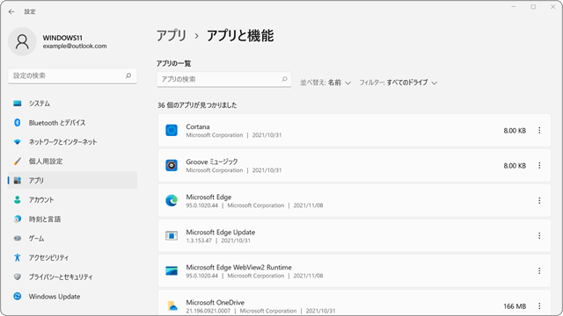The height and width of the screenshot is (316, 563).
Task: Open more options for Groove ミュージック
Action: pos(539,166)
